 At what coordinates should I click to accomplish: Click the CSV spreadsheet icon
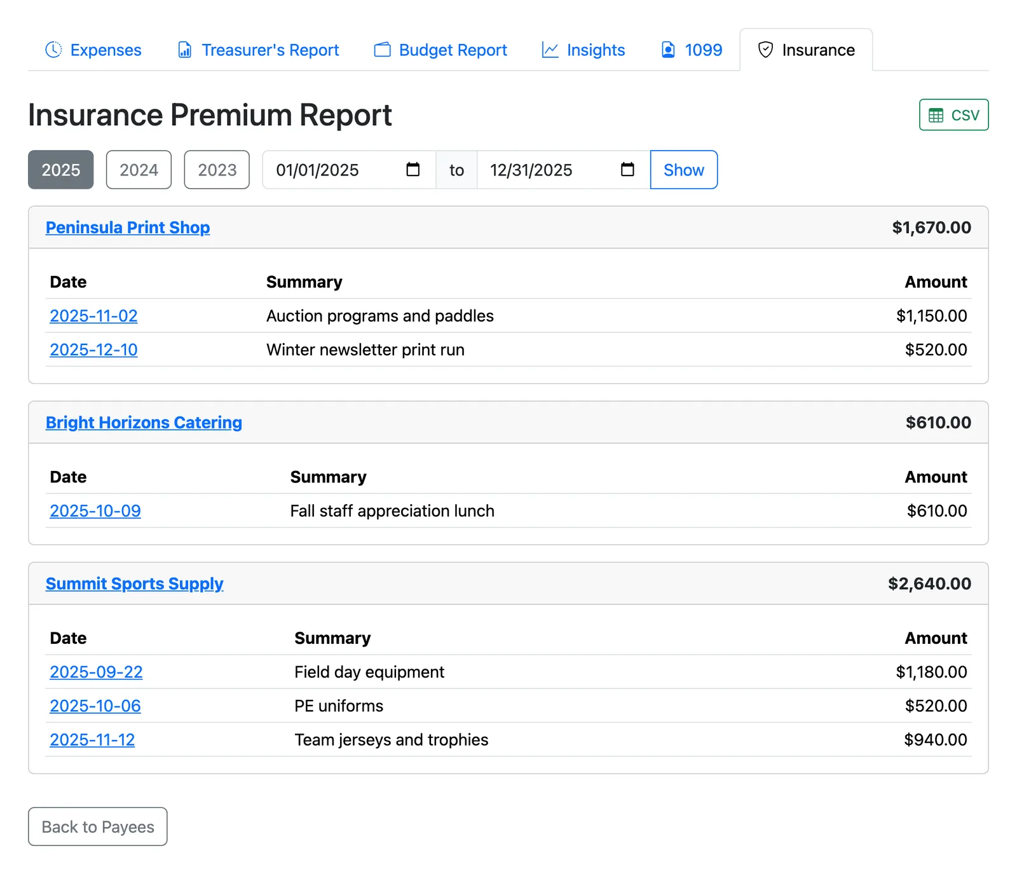coord(936,115)
